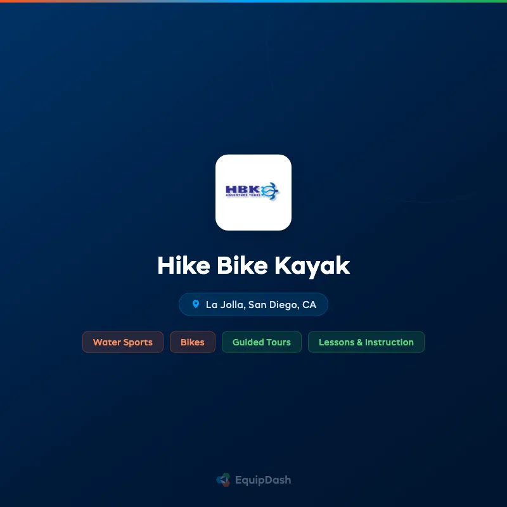Select the Bikes tag
This screenshot has width=507, height=507.
(x=193, y=342)
